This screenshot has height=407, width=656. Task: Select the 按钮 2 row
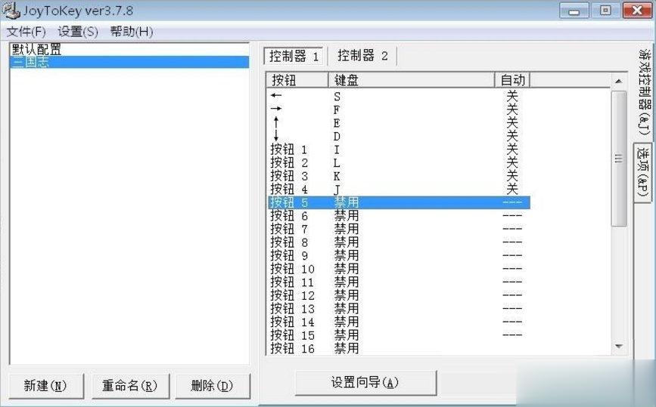click(x=399, y=163)
